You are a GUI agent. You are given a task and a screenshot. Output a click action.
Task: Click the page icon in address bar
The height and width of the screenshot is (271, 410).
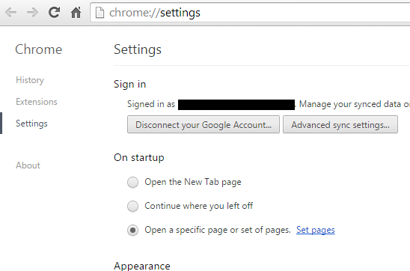click(100, 13)
